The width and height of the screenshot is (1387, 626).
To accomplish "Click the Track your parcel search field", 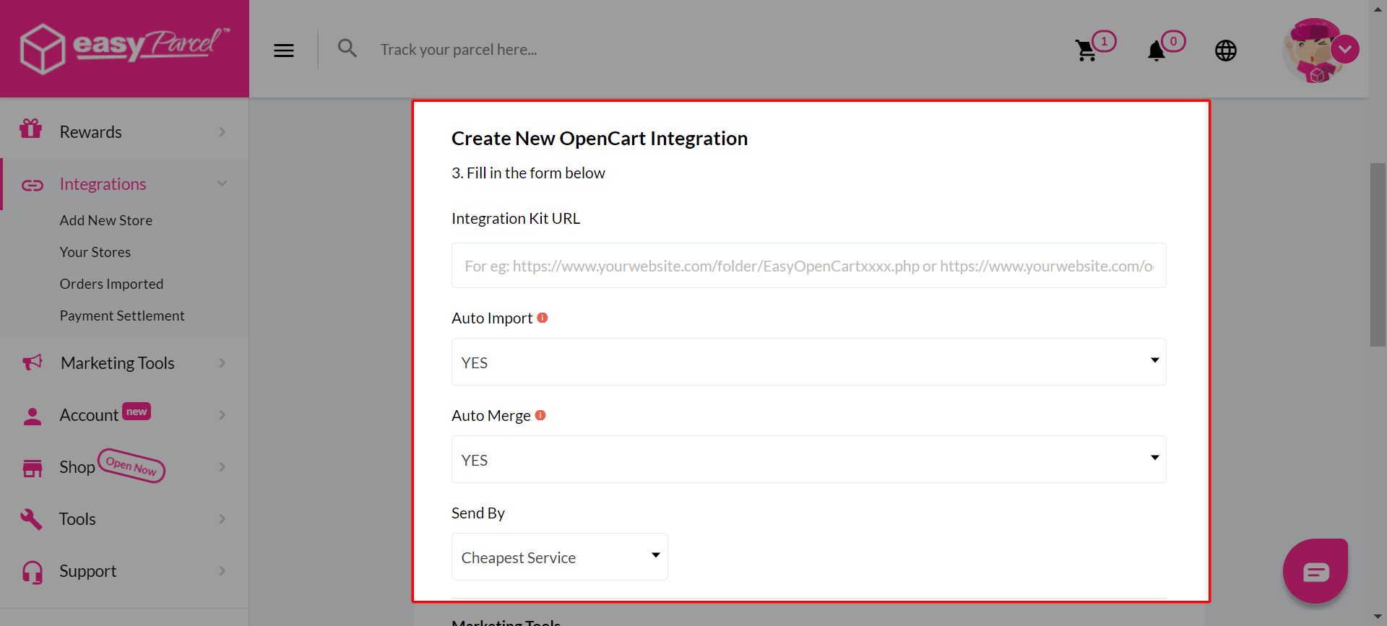I will [x=458, y=50].
